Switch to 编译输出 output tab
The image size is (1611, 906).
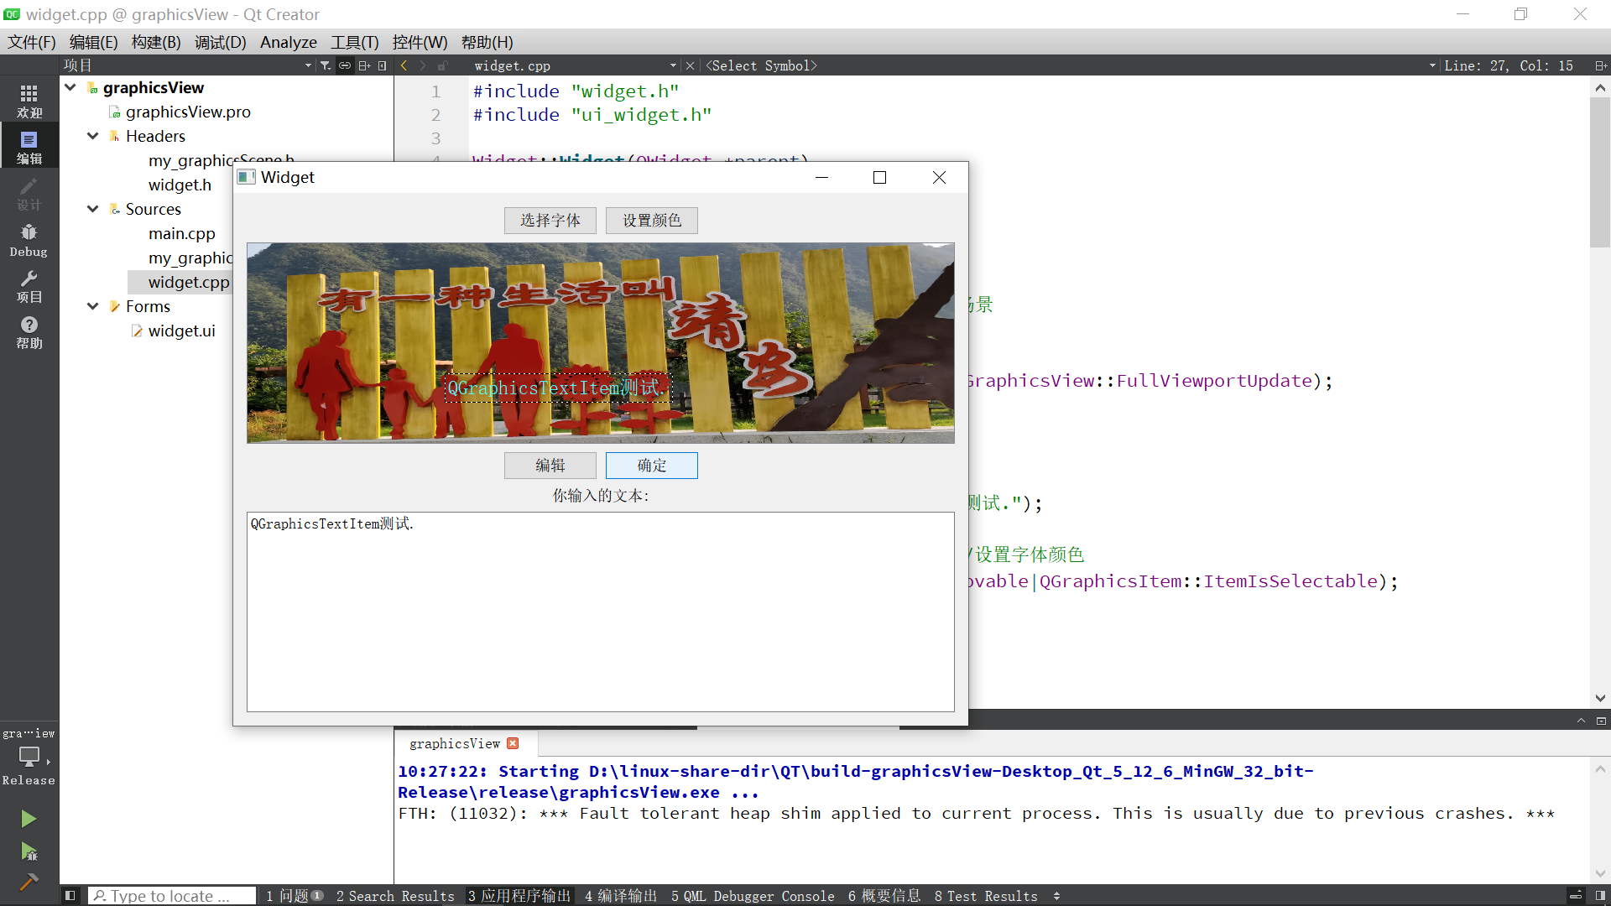pyautogui.click(x=621, y=896)
